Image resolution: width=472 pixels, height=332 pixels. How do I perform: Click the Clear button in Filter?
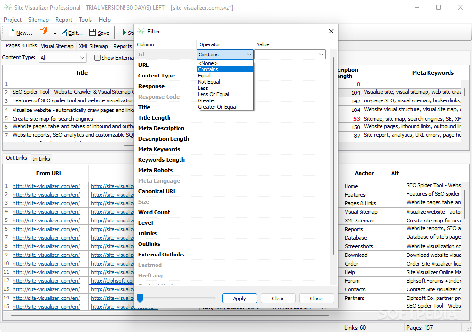click(x=278, y=299)
